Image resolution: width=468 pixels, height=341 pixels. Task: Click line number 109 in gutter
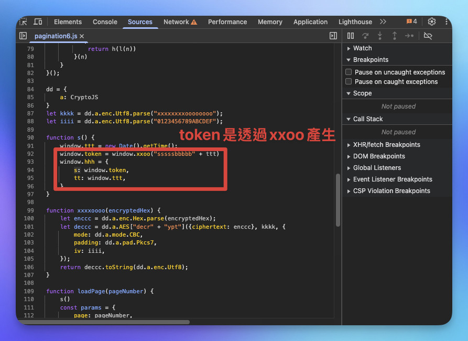(29, 291)
